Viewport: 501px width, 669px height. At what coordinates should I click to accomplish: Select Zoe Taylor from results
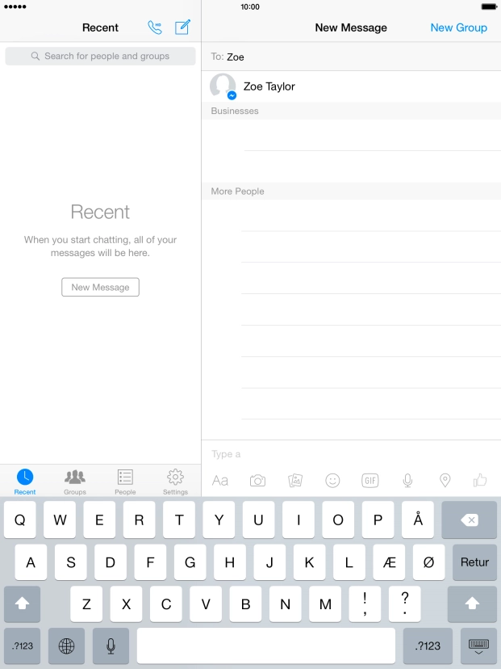tap(351, 86)
